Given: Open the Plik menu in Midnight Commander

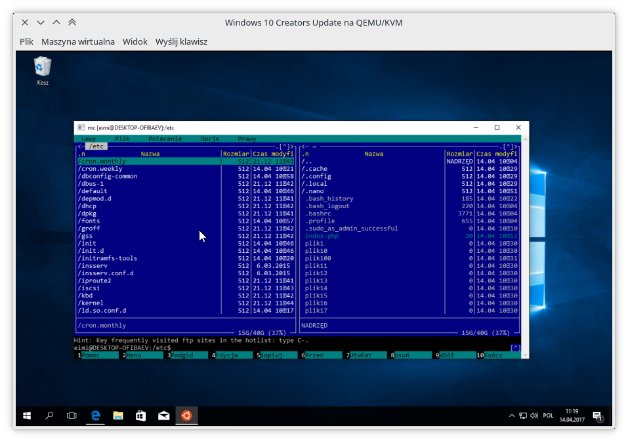Looking at the screenshot, I should [x=122, y=139].
